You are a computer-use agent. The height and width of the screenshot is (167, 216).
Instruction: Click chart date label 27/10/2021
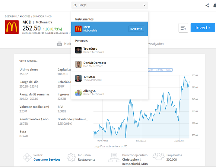(179, 141)
